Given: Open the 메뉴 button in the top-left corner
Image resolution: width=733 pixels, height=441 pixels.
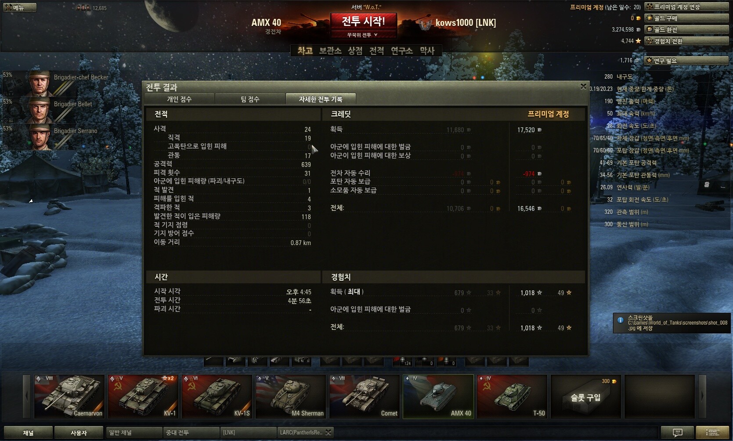Looking at the screenshot, I should 20,7.
